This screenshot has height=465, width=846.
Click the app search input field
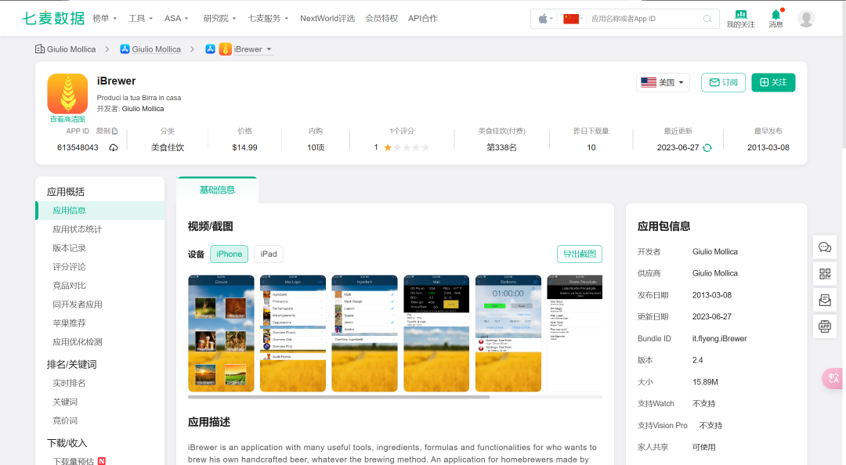[x=645, y=19]
